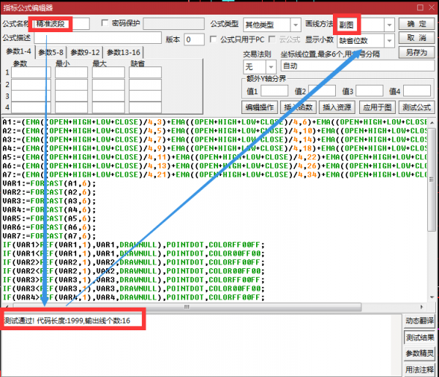The height and width of the screenshot is (377, 439).
Task: Click the code scrollbar right arrow
Action: [434, 307]
